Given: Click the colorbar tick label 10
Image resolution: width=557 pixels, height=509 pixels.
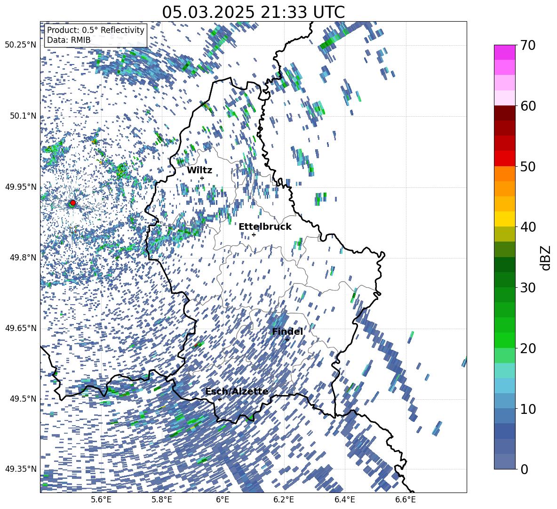Looking at the screenshot, I should pos(528,409).
